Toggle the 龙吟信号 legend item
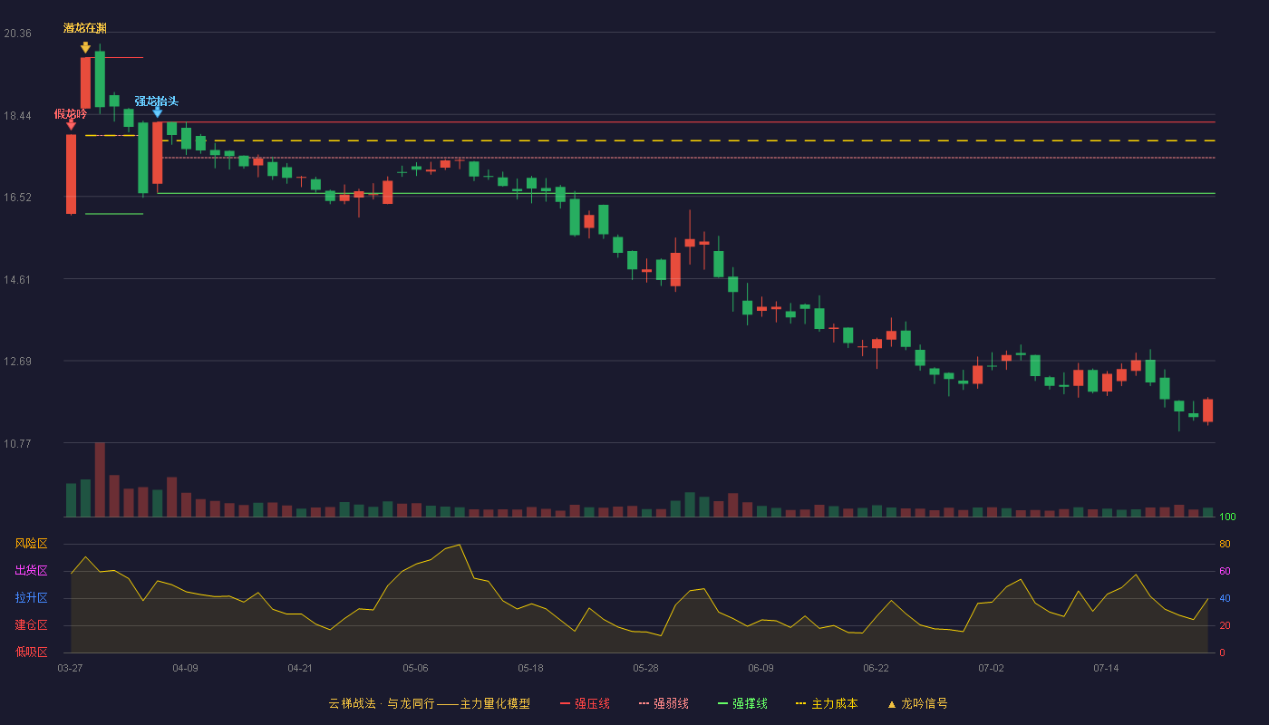Image resolution: width=1269 pixels, height=725 pixels. (x=917, y=703)
